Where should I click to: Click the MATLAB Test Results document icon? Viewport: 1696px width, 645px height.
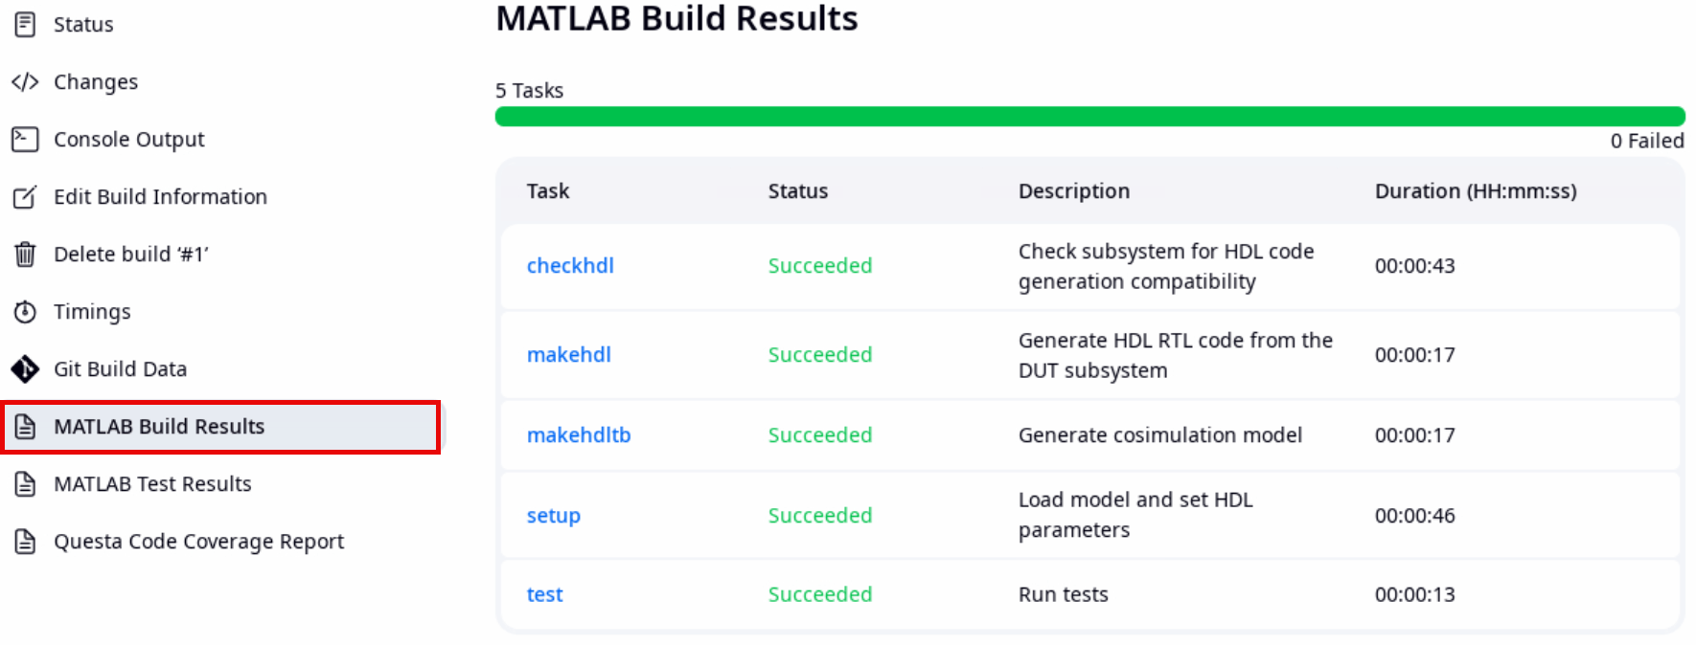[24, 484]
